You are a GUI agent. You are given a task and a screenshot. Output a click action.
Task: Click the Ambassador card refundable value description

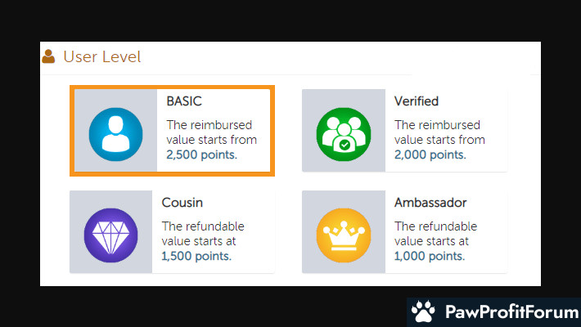[436, 234]
